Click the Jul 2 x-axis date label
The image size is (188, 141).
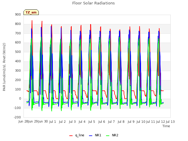coord(62,122)
